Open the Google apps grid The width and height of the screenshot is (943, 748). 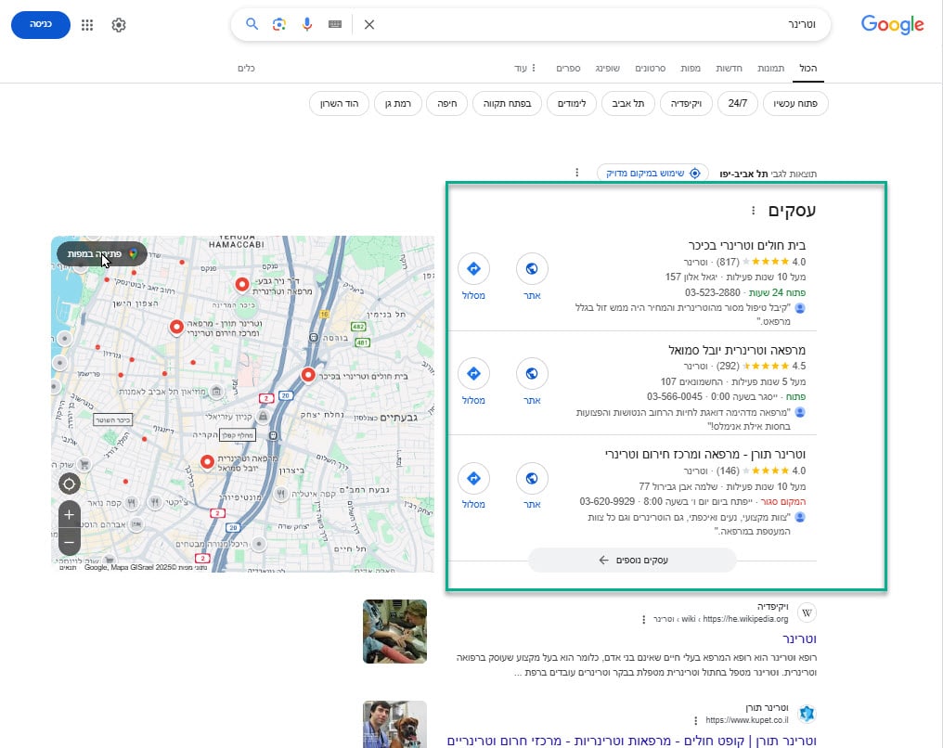[87, 25]
